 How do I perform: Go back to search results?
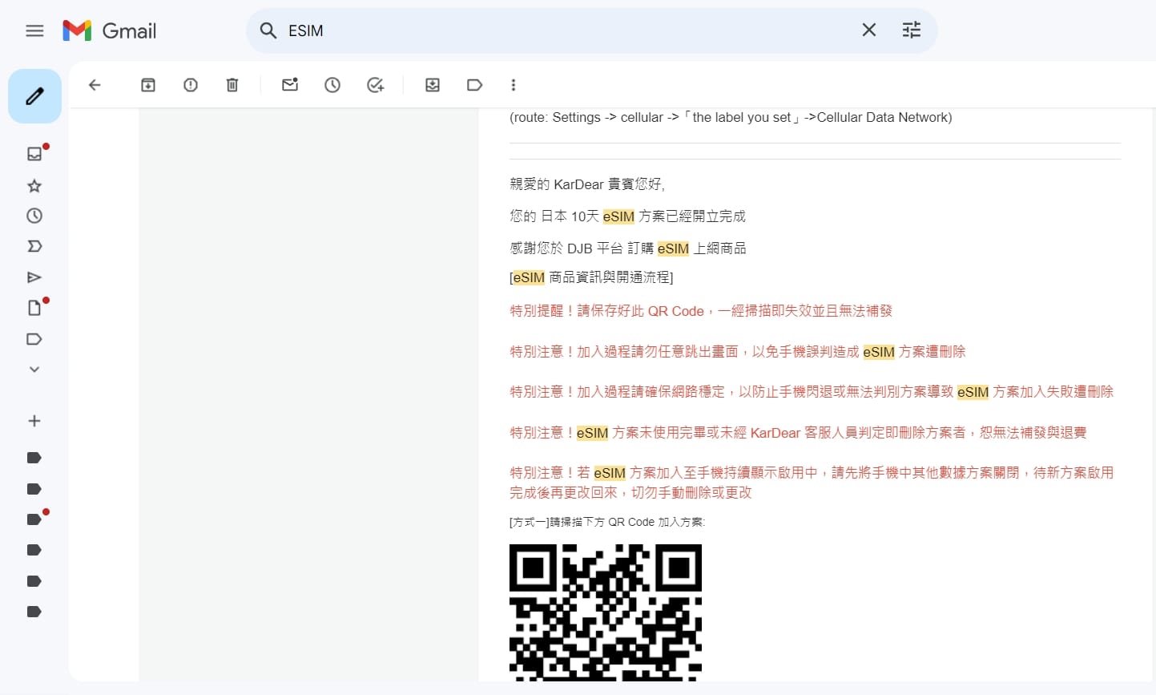95,85
